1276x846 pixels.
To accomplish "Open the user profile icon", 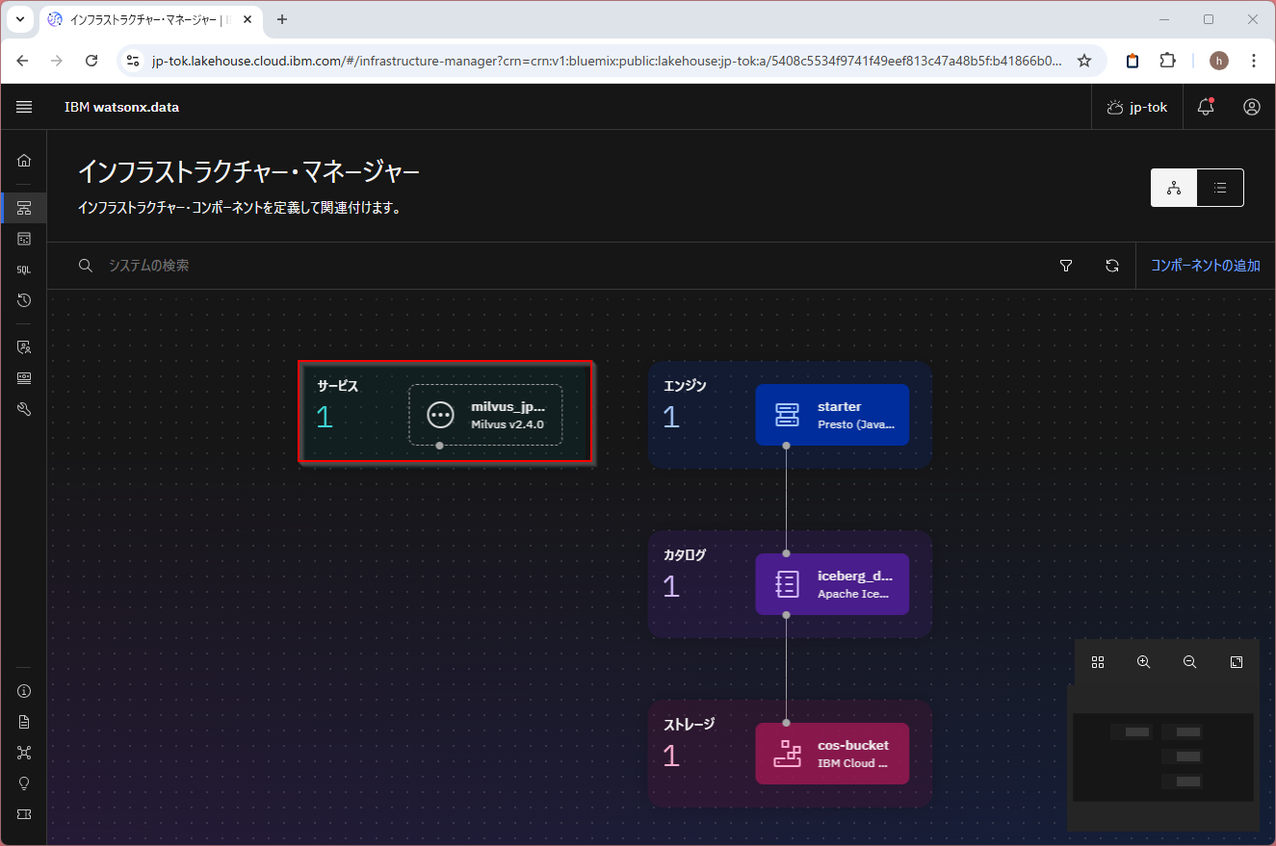I will tap(1252, 107).
